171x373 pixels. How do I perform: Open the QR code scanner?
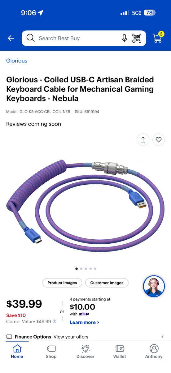pyautogui.click(x=137, y=38)
